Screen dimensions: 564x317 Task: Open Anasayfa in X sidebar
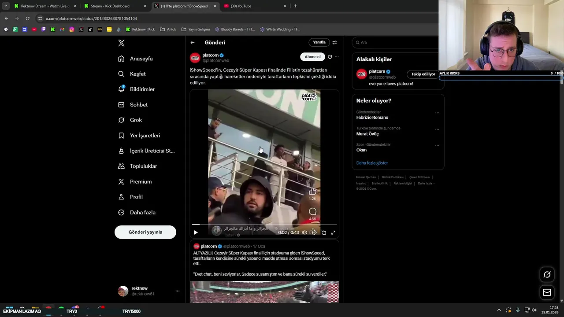[136, 59]
